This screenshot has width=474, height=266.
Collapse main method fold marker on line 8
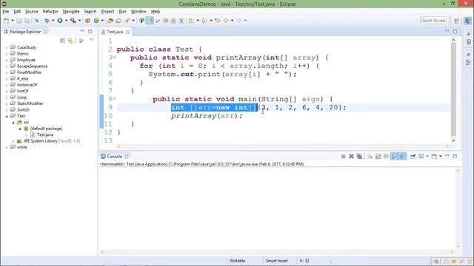pos(115,99)
